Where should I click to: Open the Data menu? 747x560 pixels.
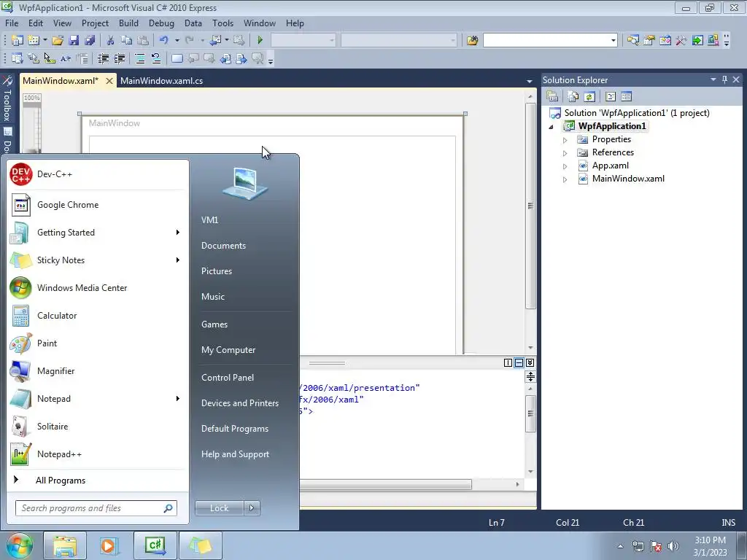click(193, 23)
